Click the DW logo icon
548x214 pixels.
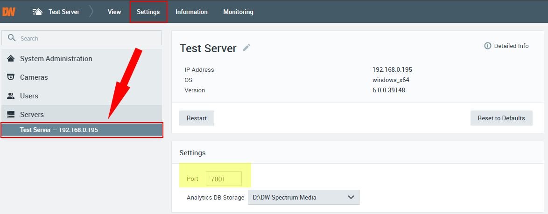tap(8, 12)
